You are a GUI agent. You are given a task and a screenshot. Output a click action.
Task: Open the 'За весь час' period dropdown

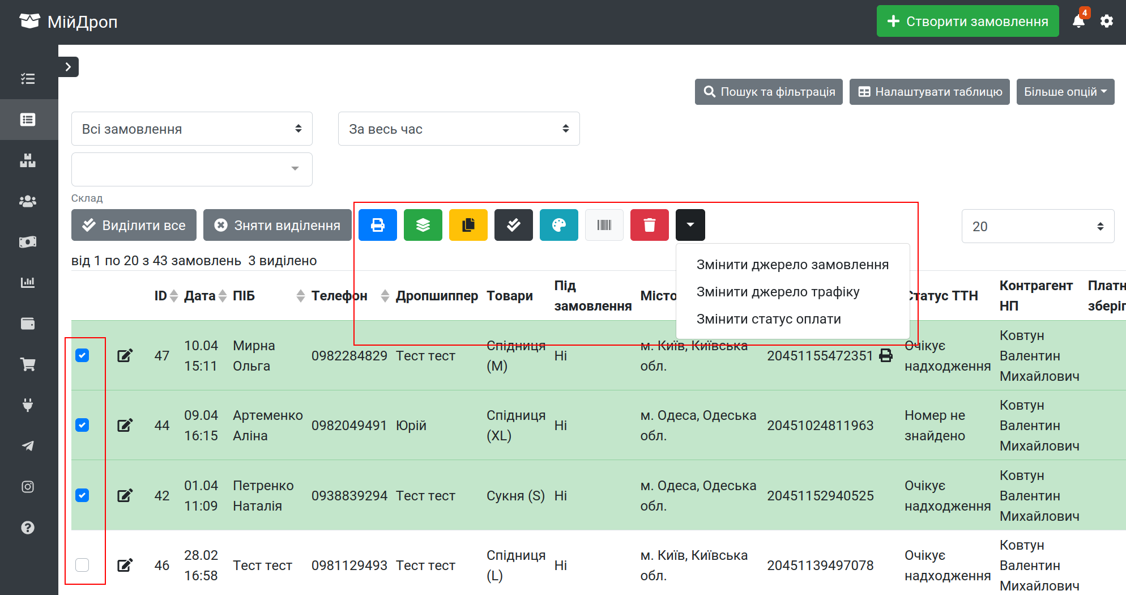(459, 129)
